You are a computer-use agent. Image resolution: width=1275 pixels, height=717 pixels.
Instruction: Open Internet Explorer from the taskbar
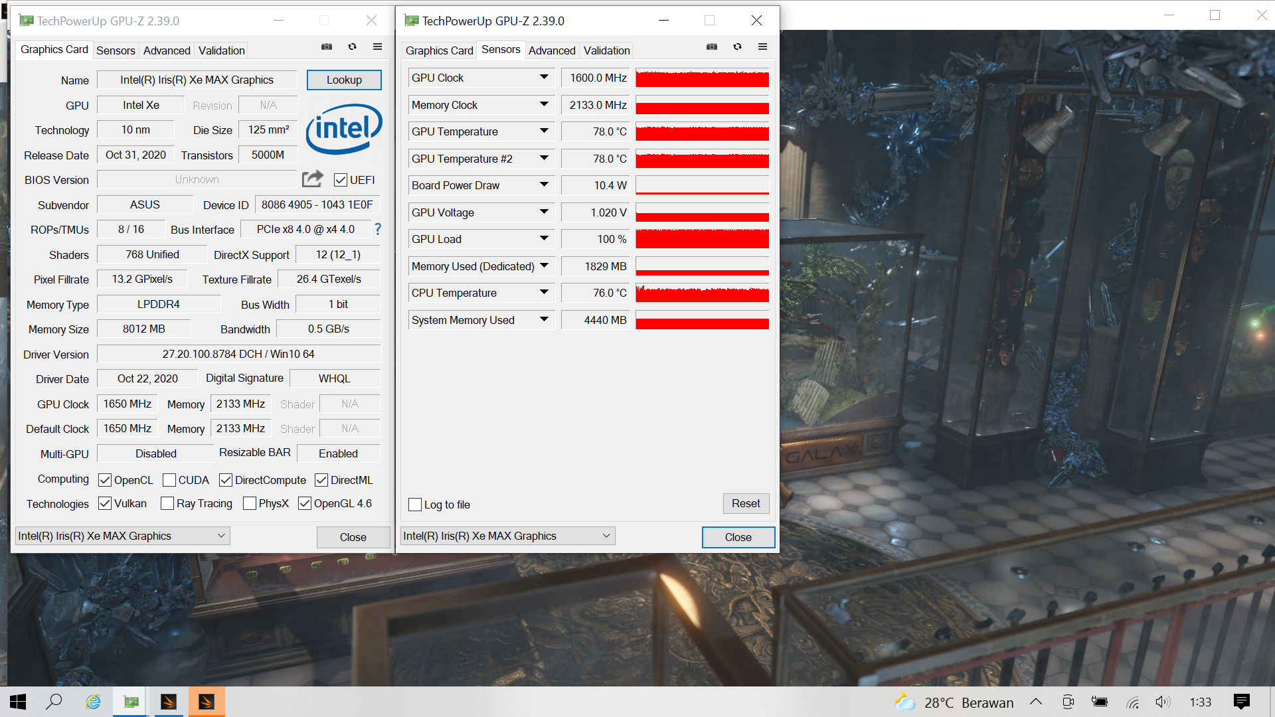pyautogui.click(x=93, y=702)
